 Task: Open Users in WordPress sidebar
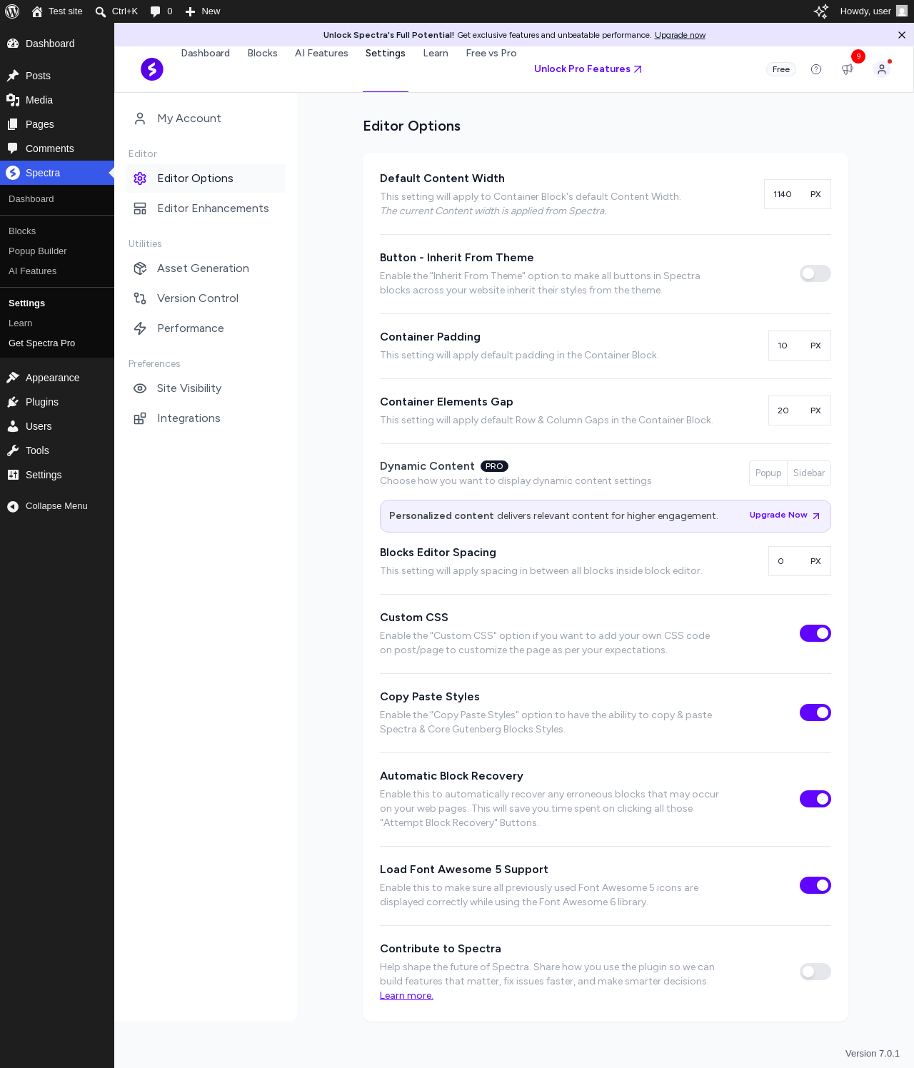pyautogui.click(x=57, y=426)
